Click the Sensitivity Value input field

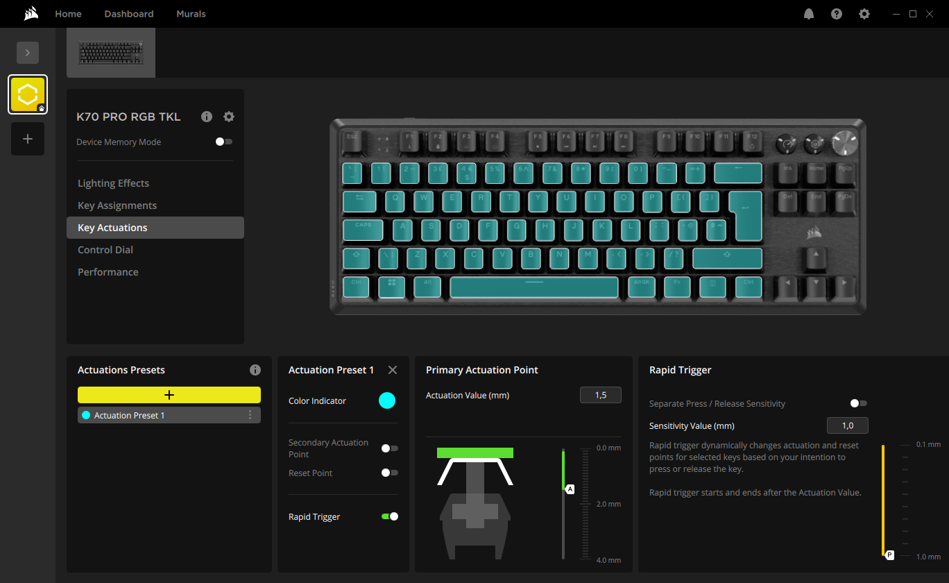point(848,425)
